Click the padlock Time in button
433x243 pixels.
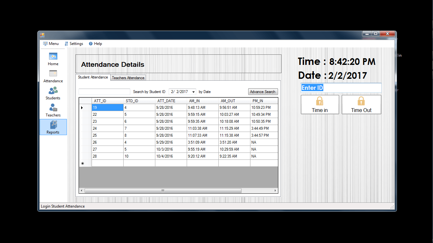(x=320, y=105)
